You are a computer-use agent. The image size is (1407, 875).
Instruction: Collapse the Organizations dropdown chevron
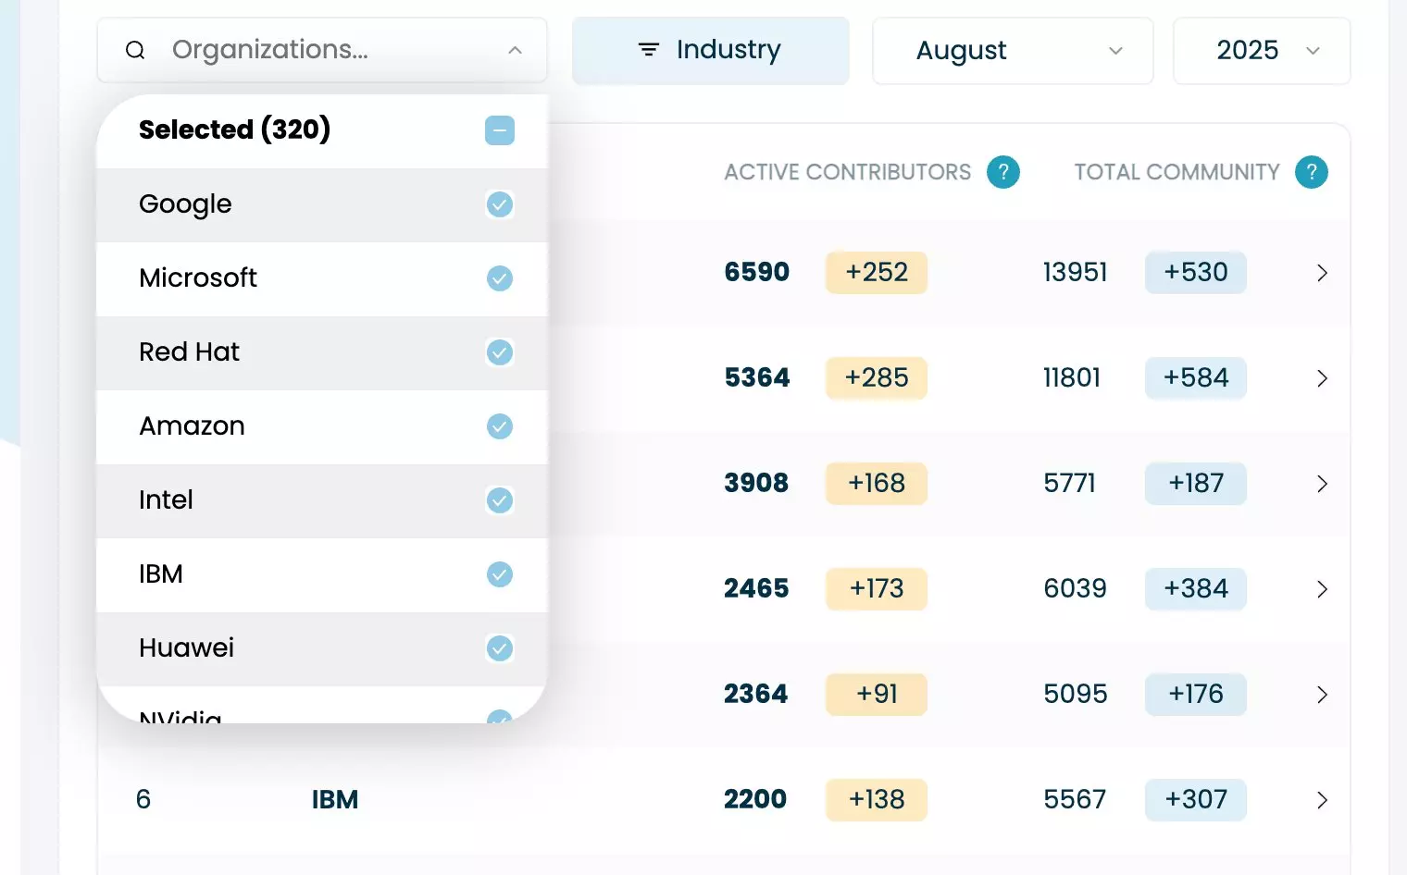click(516, 50)
